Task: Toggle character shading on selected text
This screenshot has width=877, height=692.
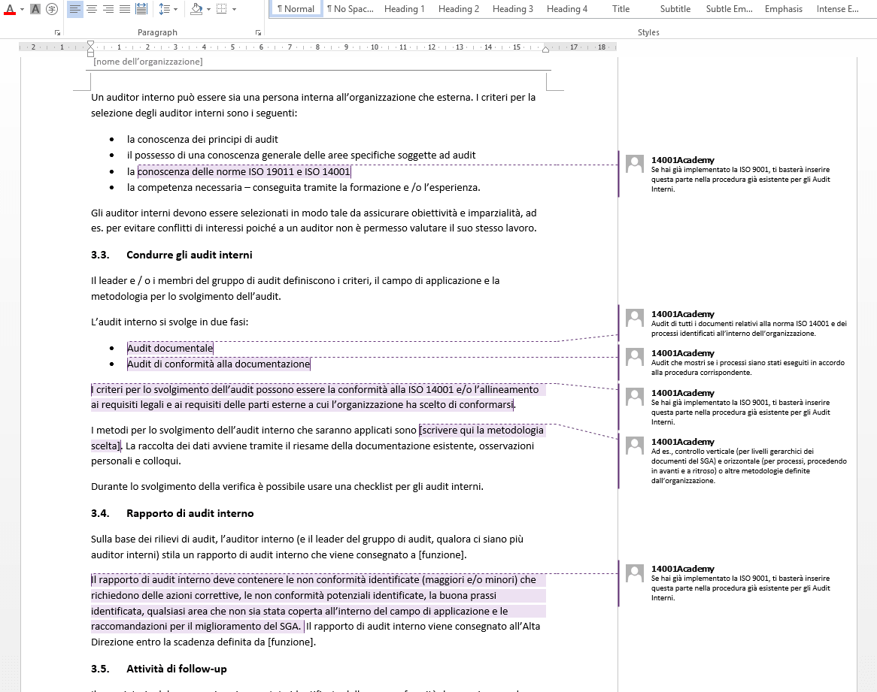Action: (x=35, y=9)
